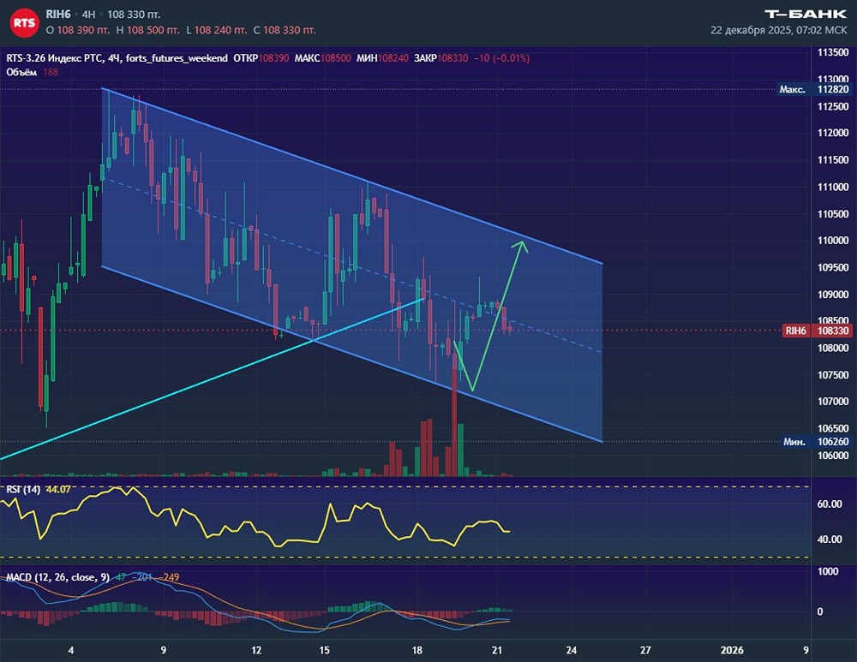Screen dimensions: 857x662
Task: Click the red RTS logo icon
Action: pos(24,23)
